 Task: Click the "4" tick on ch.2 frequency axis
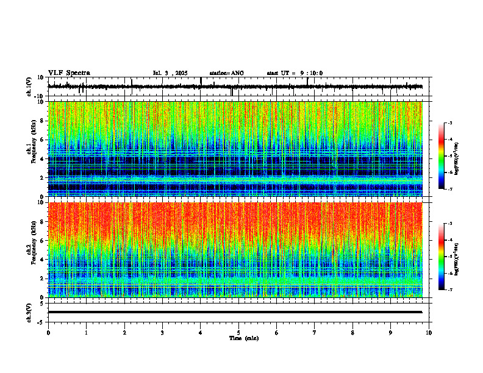tap(43, 260)
